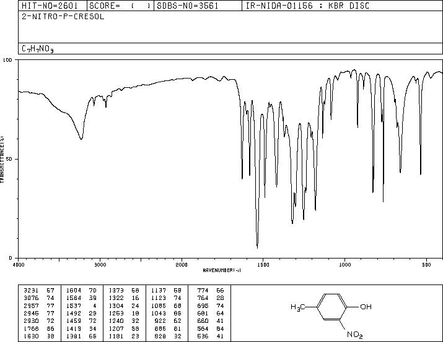The height and width of the screenshot is (342, 443).
Task: Select the 564 peak table entry
Action: (211, 329)
